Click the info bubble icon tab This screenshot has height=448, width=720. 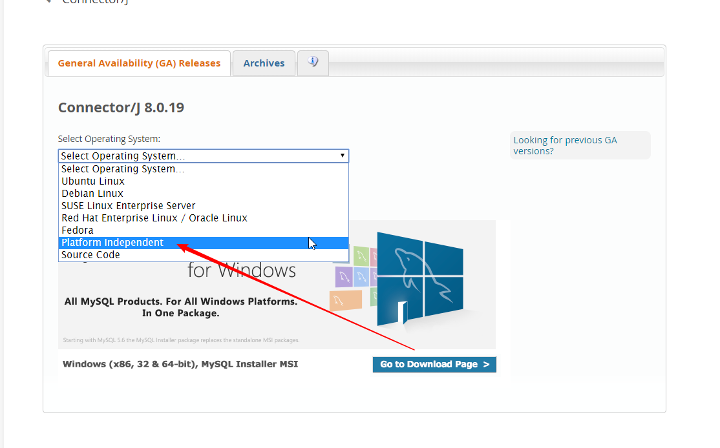313,61
